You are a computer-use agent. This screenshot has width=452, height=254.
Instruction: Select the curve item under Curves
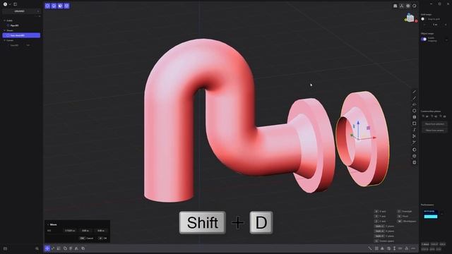coord(14,45)
